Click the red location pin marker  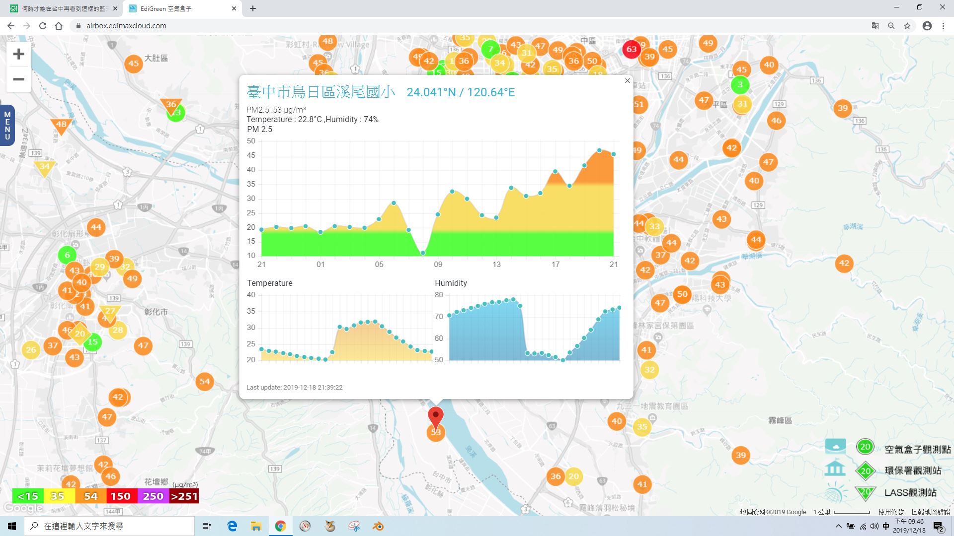pos(436,418)
